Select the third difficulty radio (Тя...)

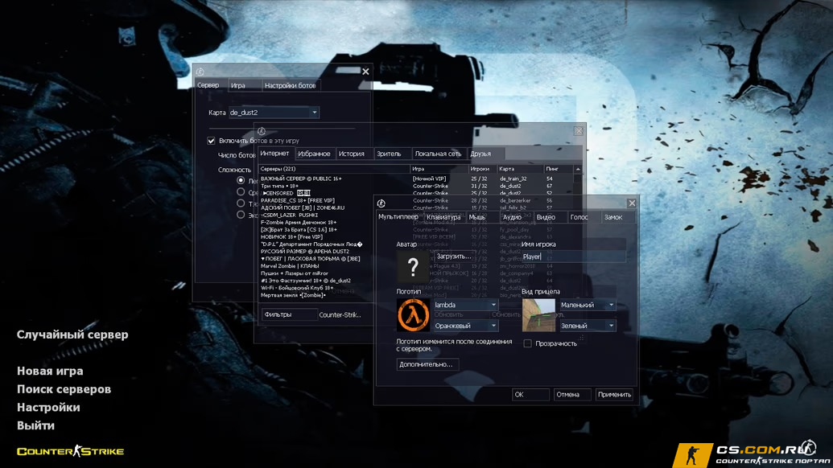click(x=241, y=203)
